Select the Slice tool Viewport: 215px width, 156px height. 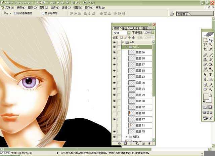211,49
